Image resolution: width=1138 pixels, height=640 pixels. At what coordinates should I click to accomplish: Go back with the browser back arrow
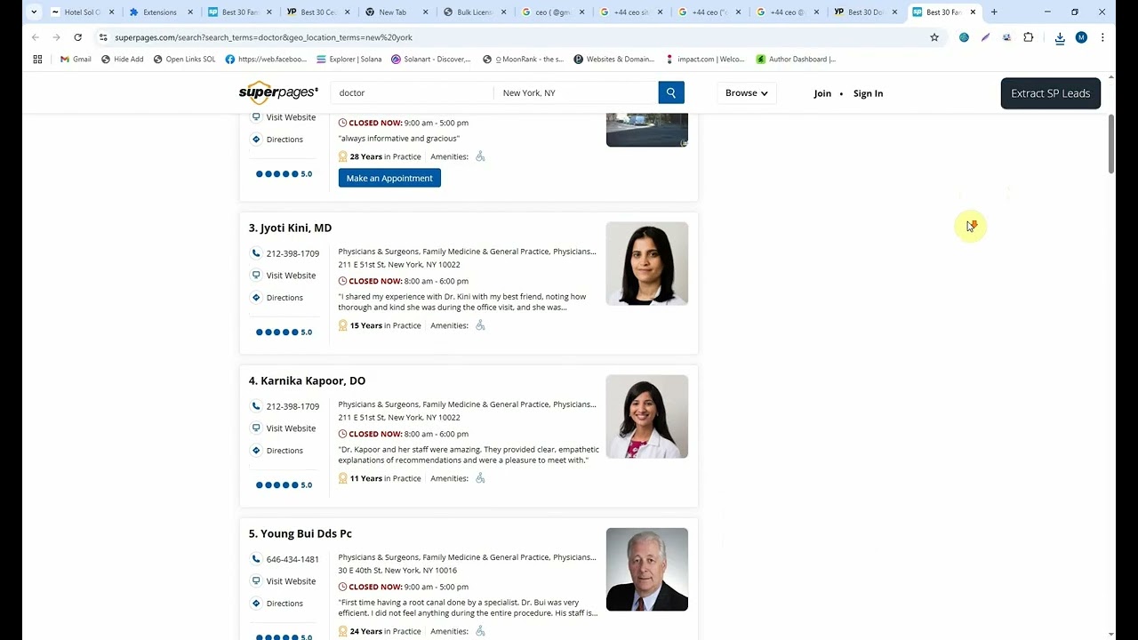pos(36,37)
